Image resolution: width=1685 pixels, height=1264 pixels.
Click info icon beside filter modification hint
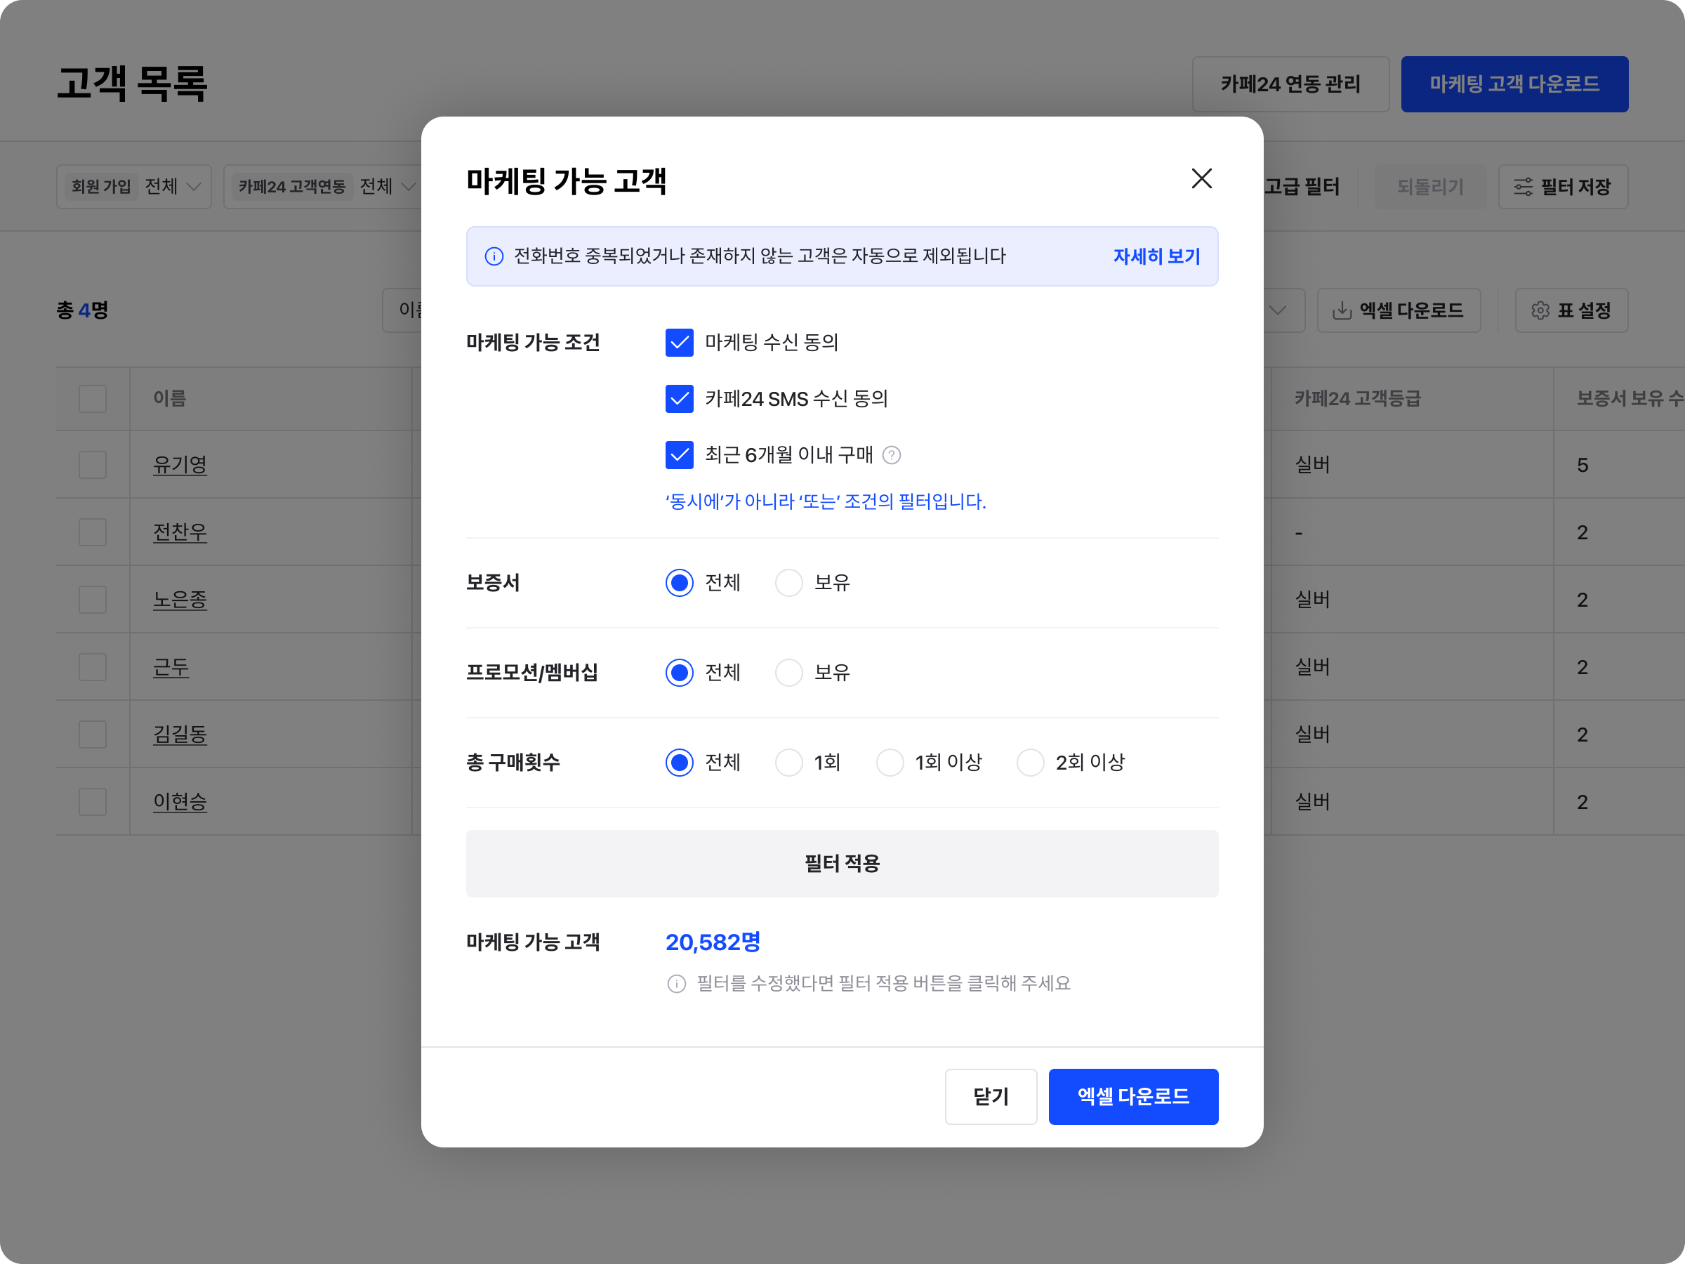coord(676,984)
